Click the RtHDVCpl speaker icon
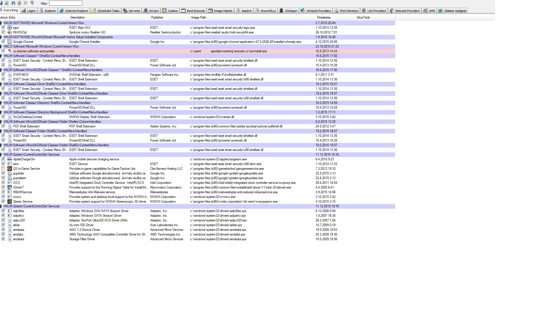The image size is (539, 319). 10,32
